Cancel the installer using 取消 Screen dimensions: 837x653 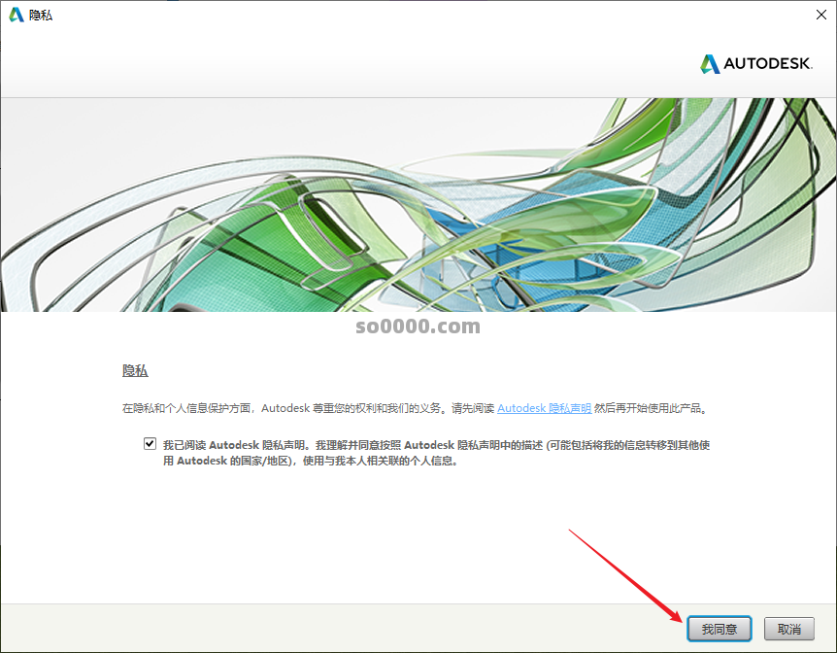tap(789, 629)
